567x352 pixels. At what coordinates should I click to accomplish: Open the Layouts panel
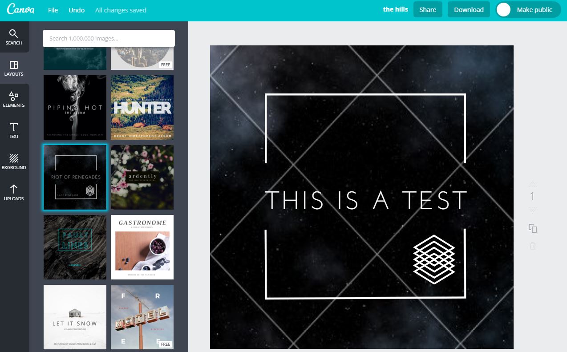(14, 68)
